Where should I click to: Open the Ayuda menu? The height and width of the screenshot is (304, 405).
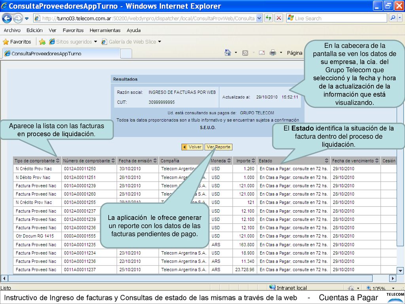134,30
